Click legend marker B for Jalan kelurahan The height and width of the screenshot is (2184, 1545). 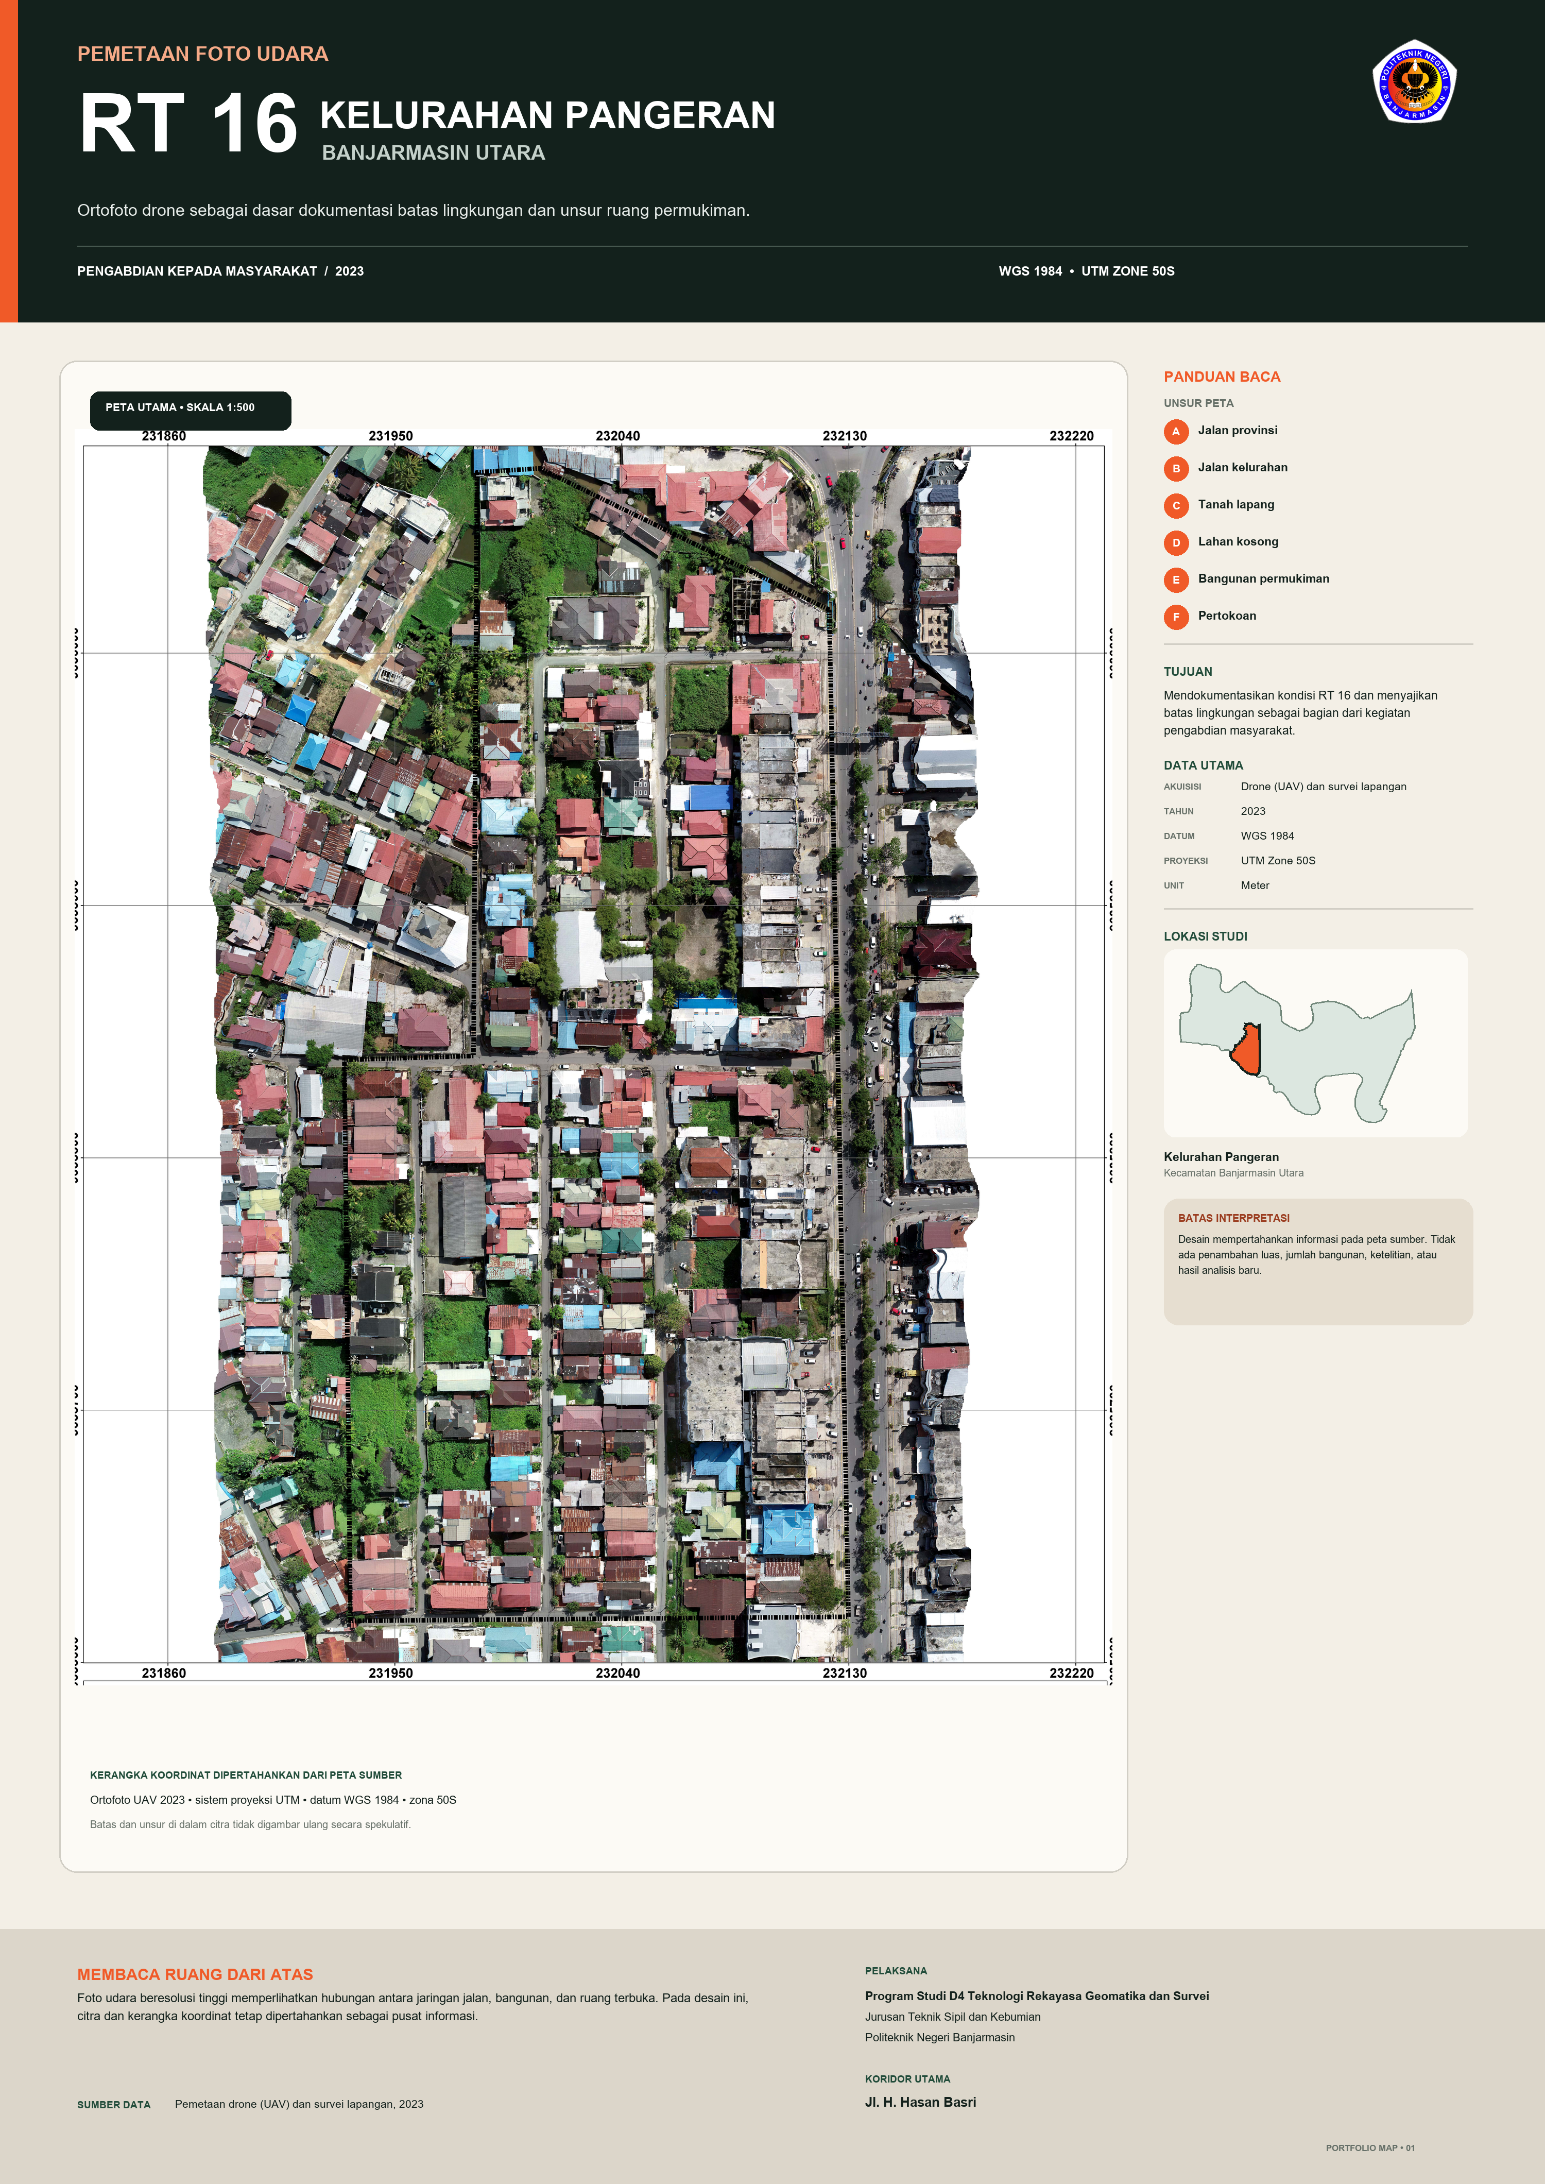pyautogui.click(x=1176, y=469)
